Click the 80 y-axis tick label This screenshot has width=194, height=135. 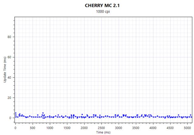point(9,37)
